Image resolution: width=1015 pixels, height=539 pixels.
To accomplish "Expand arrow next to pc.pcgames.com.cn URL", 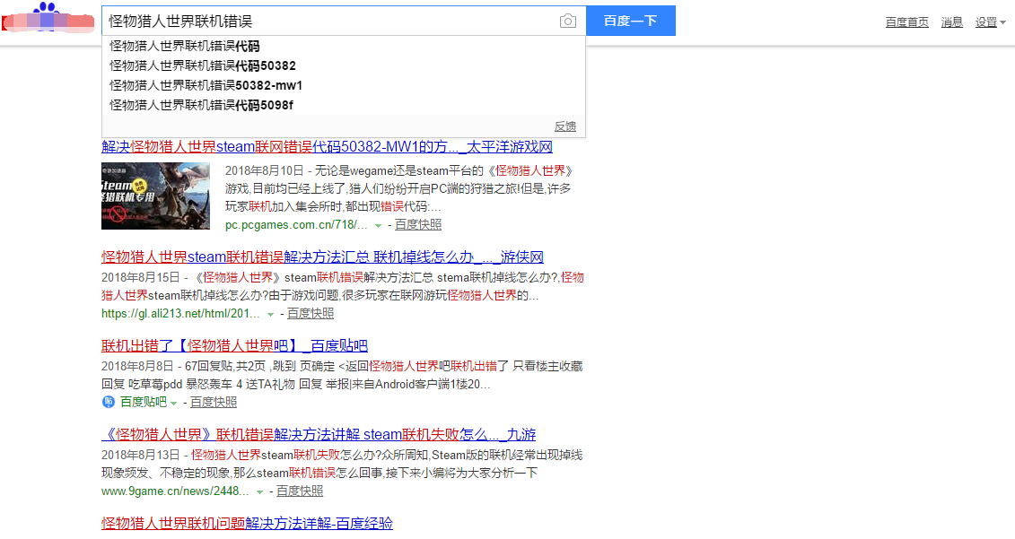I will tap(378, 225).
